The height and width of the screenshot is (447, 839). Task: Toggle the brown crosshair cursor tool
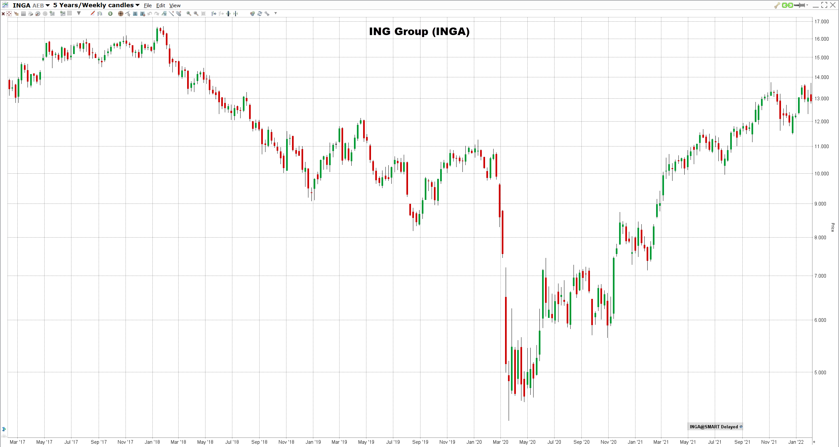[x=121, y=13]
